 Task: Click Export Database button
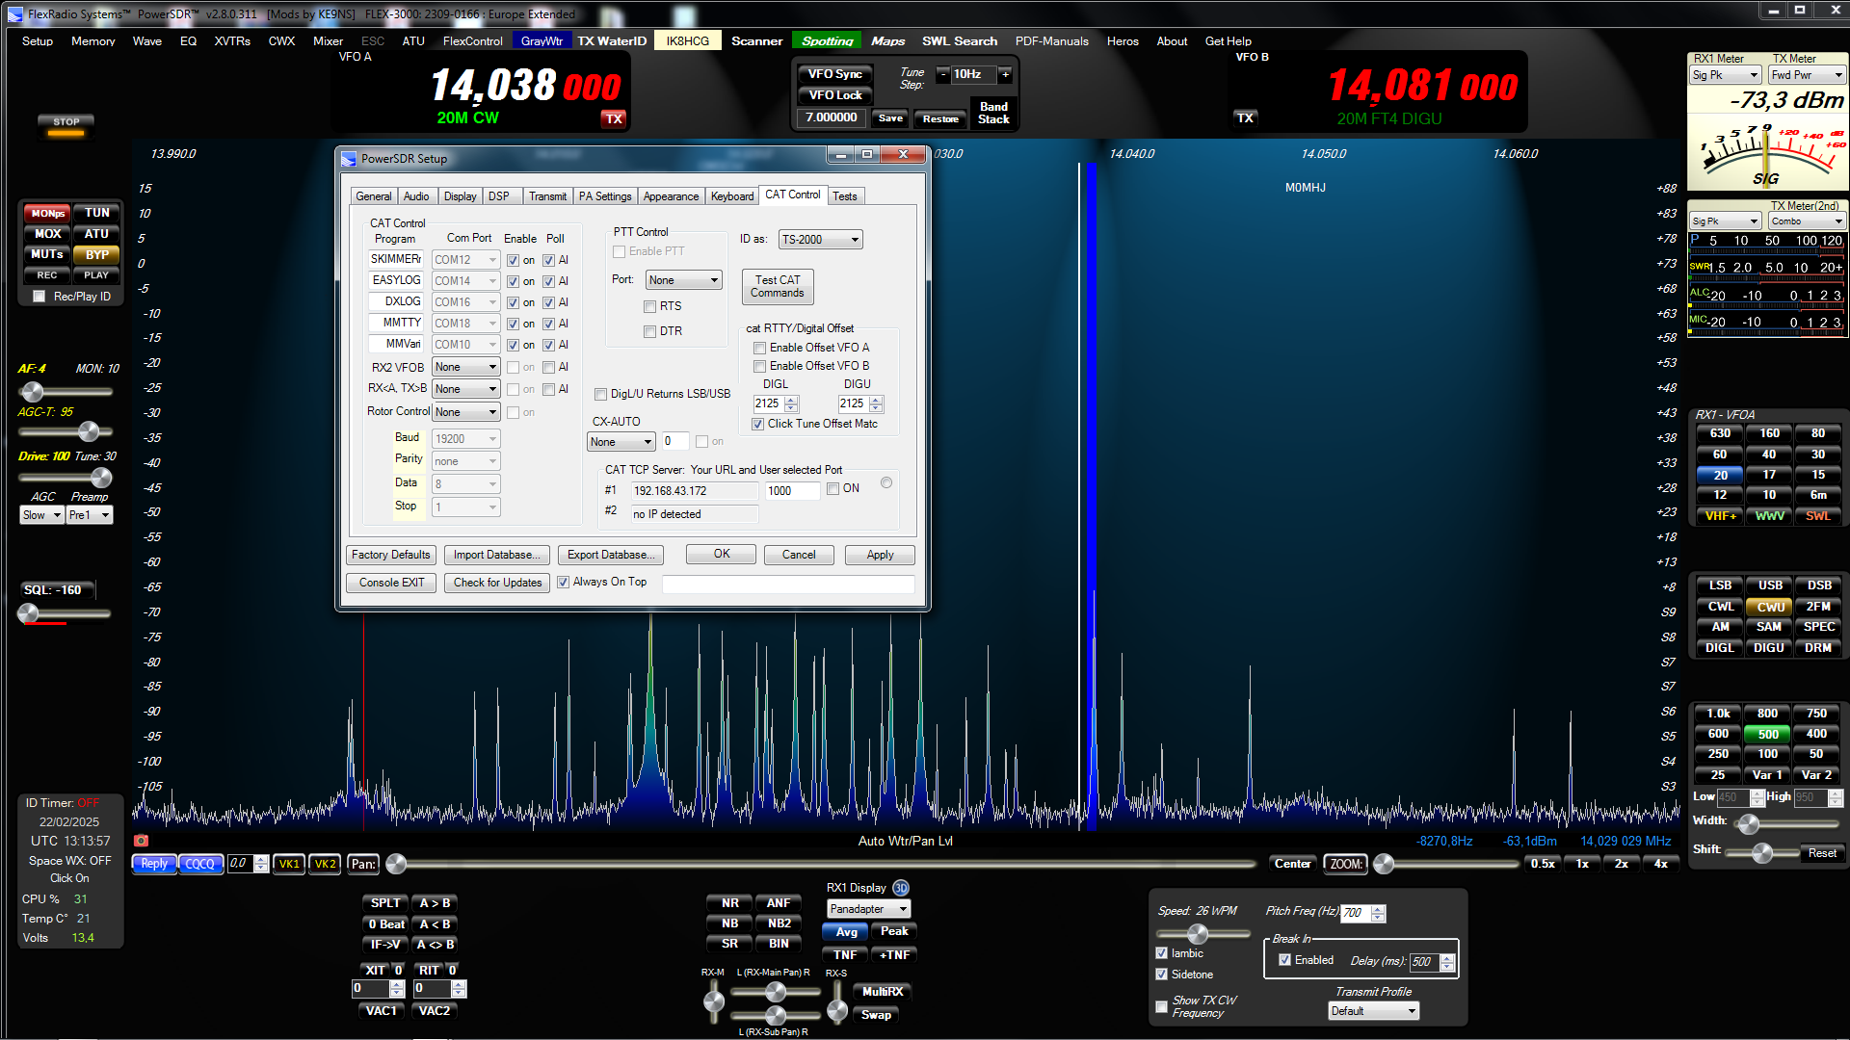pos(611,555)
